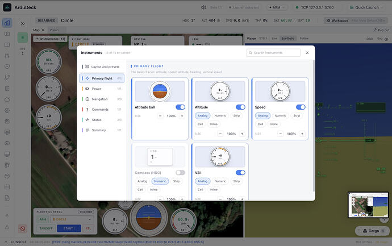Click the warning triangle sidebar icon
Screen dimensions: 392x246
[x=7, y=227]
